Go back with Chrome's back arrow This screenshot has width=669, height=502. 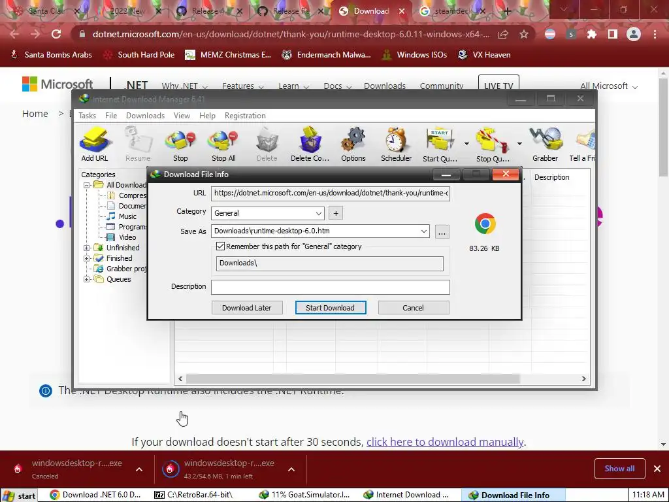(14, 34)
